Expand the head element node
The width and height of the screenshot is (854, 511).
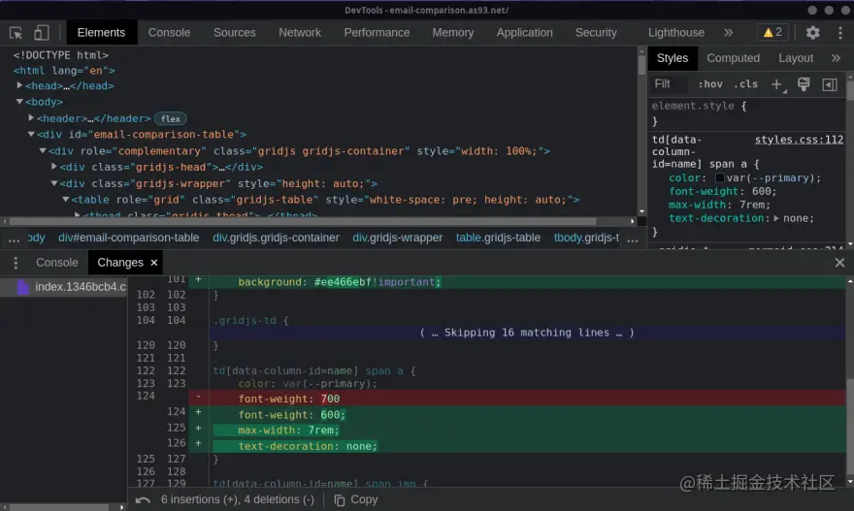tap(19, 85)
